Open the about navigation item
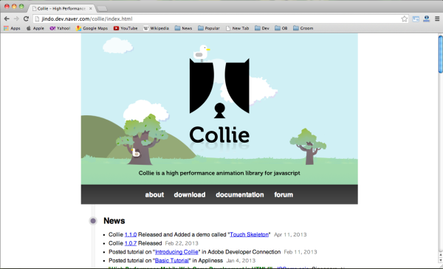The width and height of the screenshot is (443, 269). (x=154, y=194)
